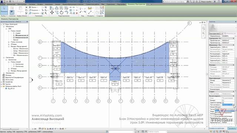Collapse the Размеры section in Properties
The width and height of the screenshot is (237, 133).
click(x=234, y=65)
